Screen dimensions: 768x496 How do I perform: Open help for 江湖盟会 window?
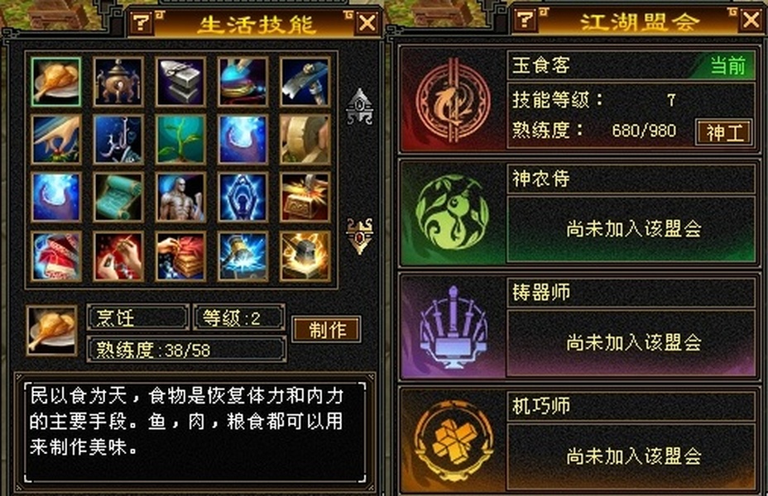[525, 20]
